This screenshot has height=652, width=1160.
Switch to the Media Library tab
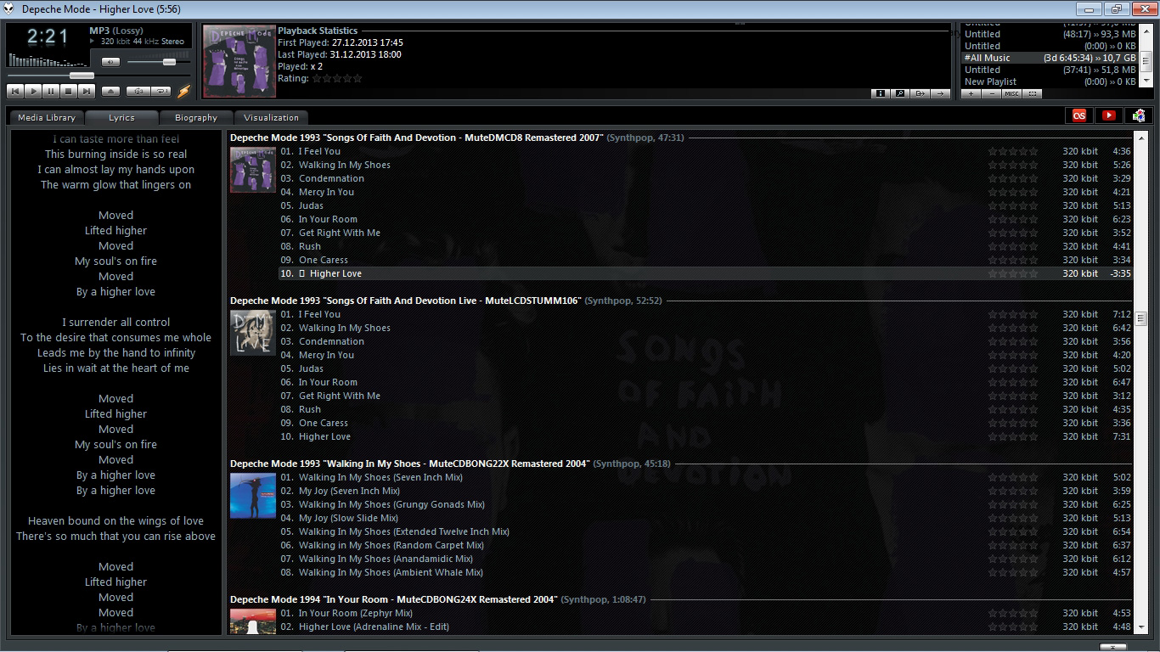point(47,117)
